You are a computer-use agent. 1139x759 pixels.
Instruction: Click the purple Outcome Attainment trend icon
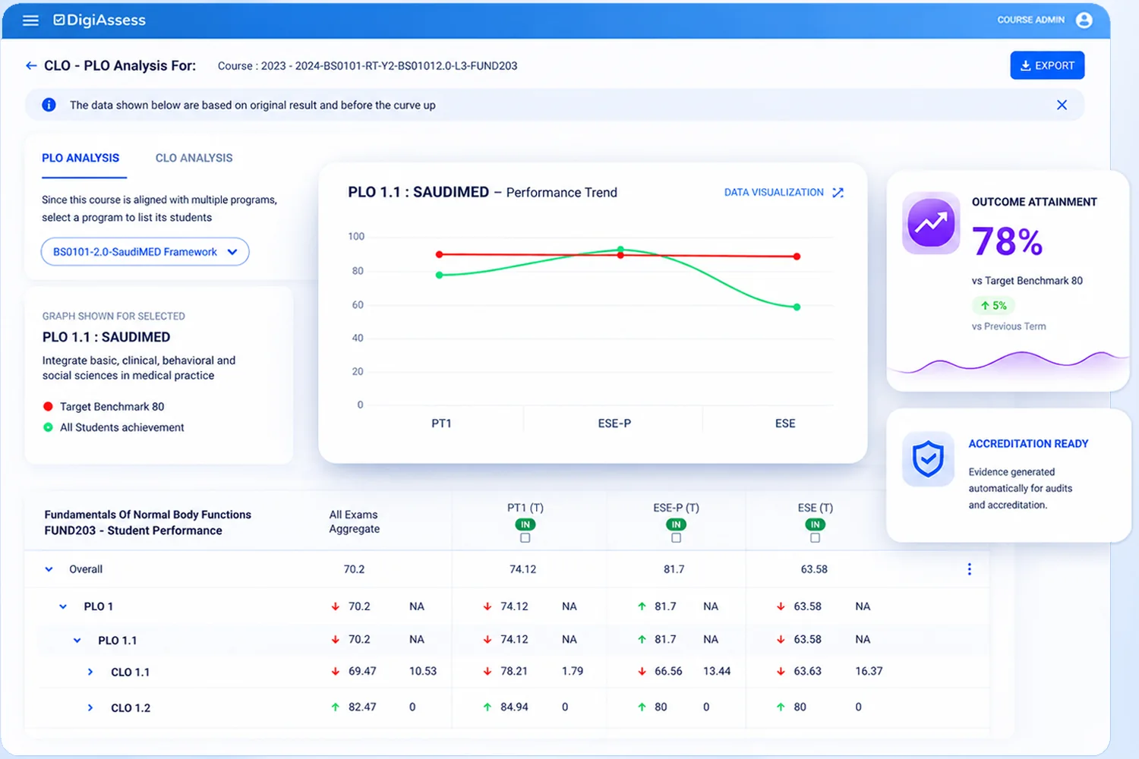click(x=931, y=223)
